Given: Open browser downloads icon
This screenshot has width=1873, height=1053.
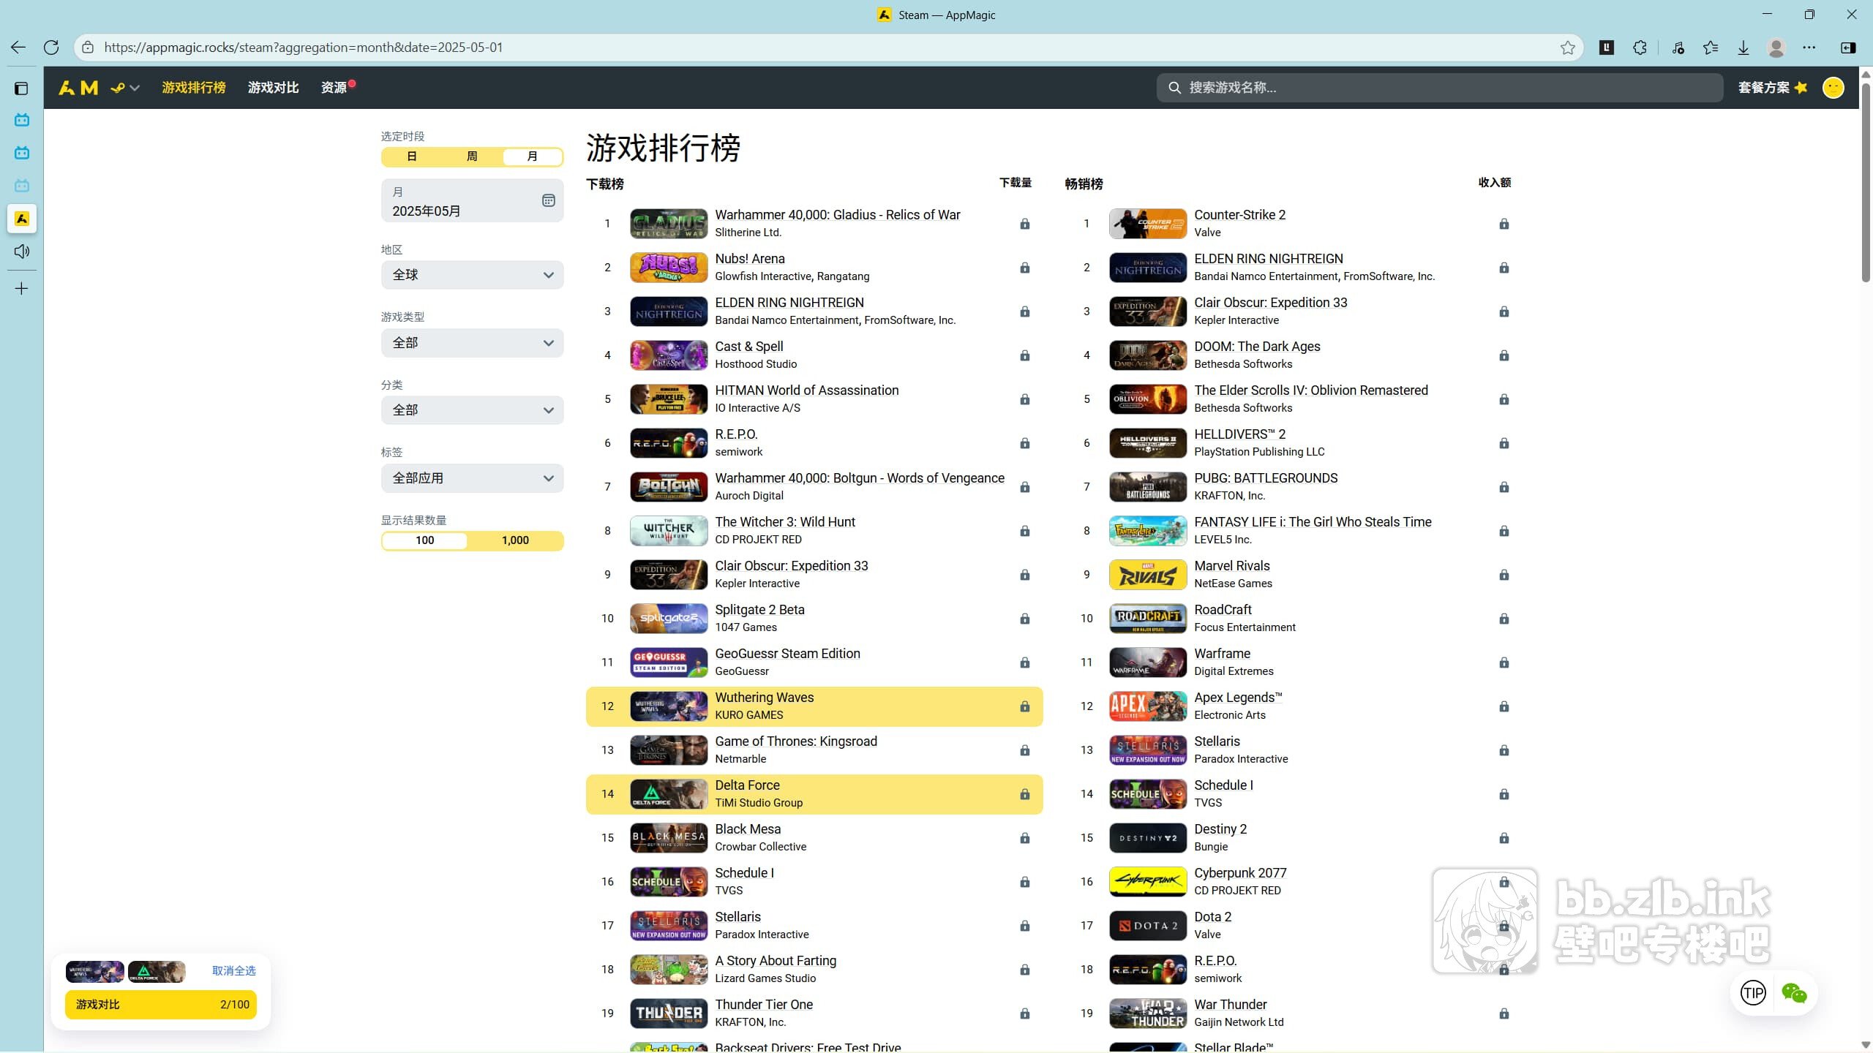Looking at the screenshot, I should tap(1743, 48).
